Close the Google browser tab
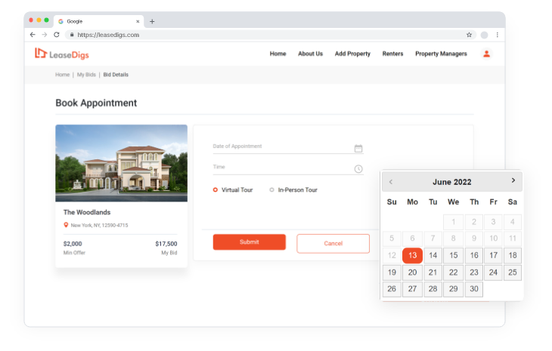This screenshot has height=351, width=552. pyautogui.click(x=138, y=21)
